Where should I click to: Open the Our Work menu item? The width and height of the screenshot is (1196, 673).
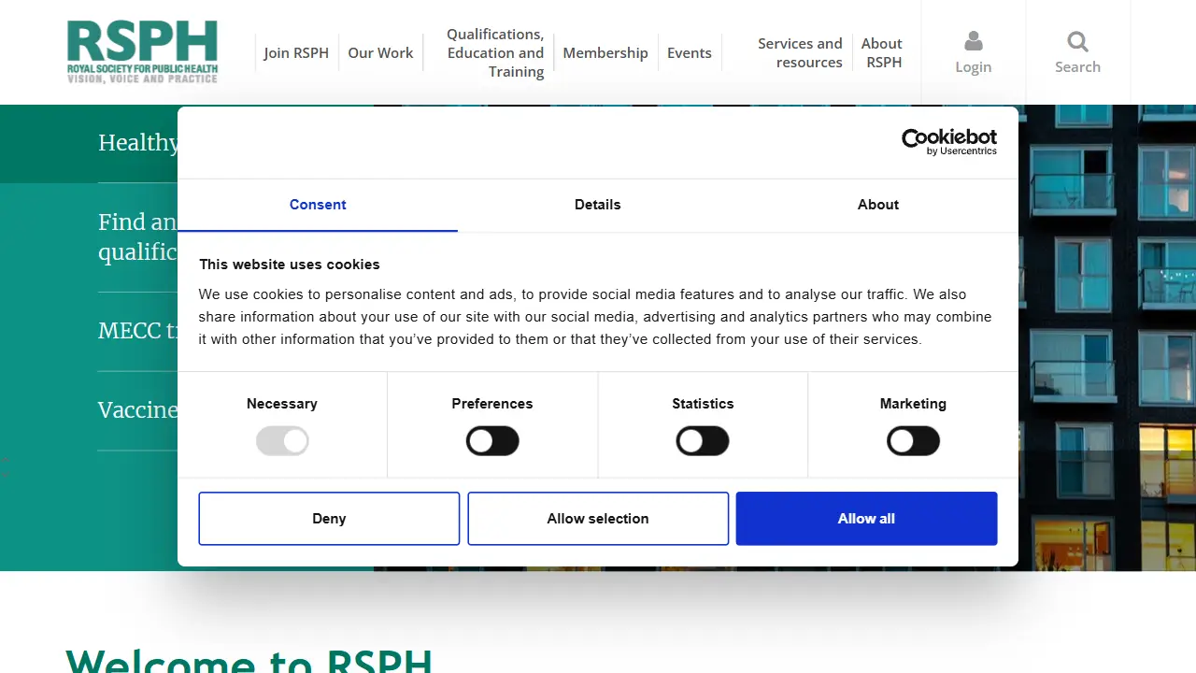(x=380, y=53)
